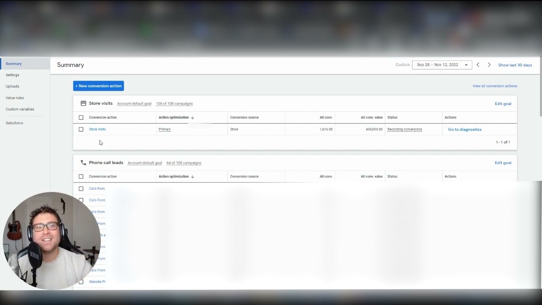Check the Store visits row checkbox
The height and width of the screenshot is (305, 542).
[81, 129]
